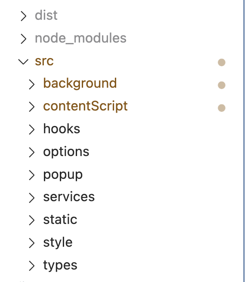This screenshot has height=282, width=247.
Task: Open the types folder
Action: [x=60, y=265]
